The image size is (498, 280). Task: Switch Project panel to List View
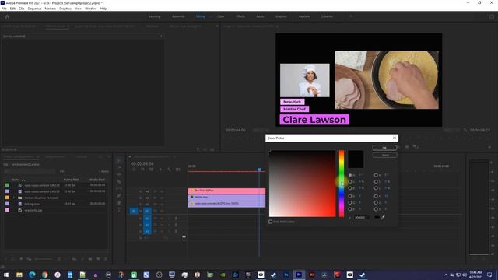12,259
